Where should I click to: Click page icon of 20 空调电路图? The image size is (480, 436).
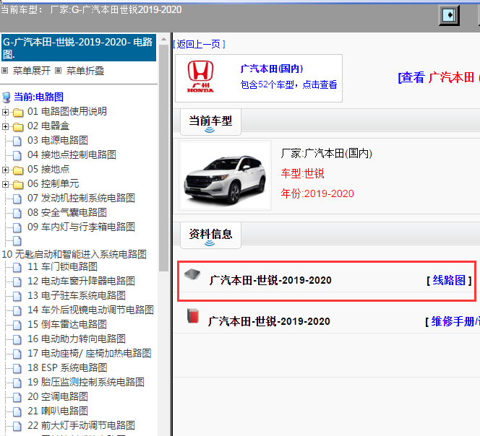coord(17,397)
